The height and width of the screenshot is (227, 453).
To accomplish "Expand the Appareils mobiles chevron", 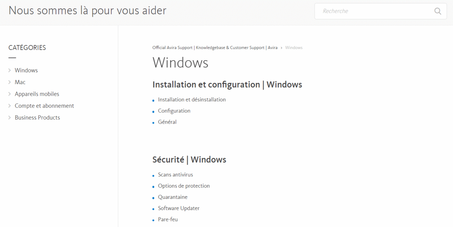I will coord(10,94).
